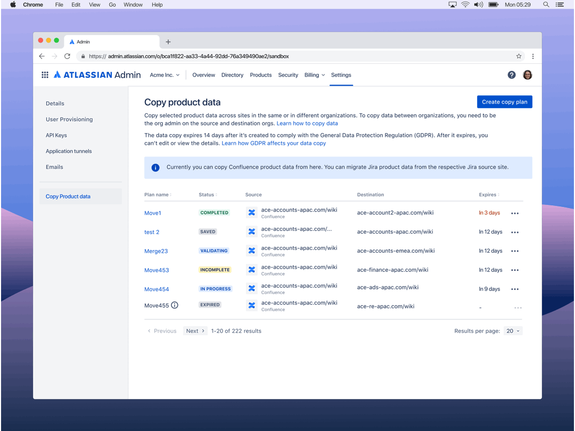
Task: Open the help question mark icon
Action: coord(512,75)
